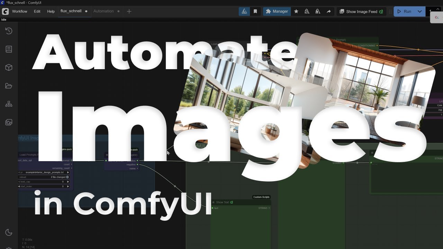Select the star favorites icon in the toolbar
The height and width of the screenshot is (249, 443).
pyautogui.click(x=296, y=11)
